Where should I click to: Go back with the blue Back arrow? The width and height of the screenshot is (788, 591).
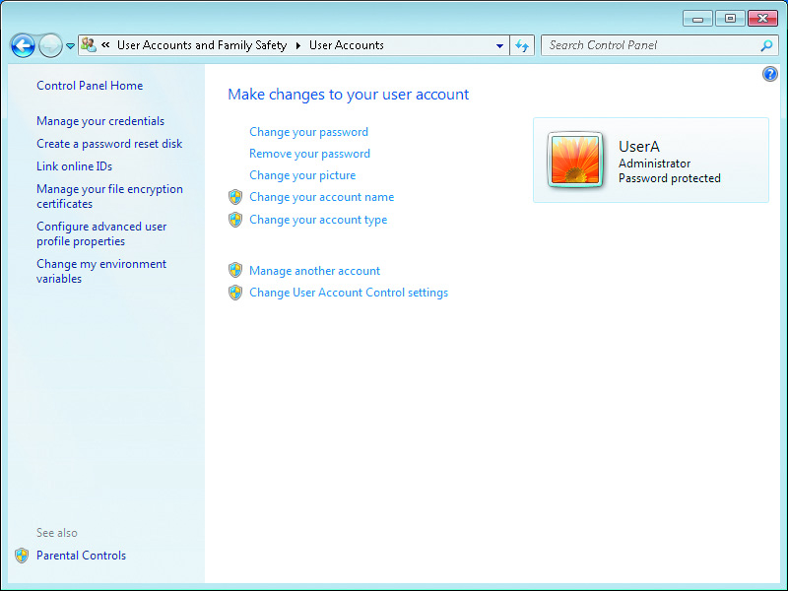click(x=23, y=45)
